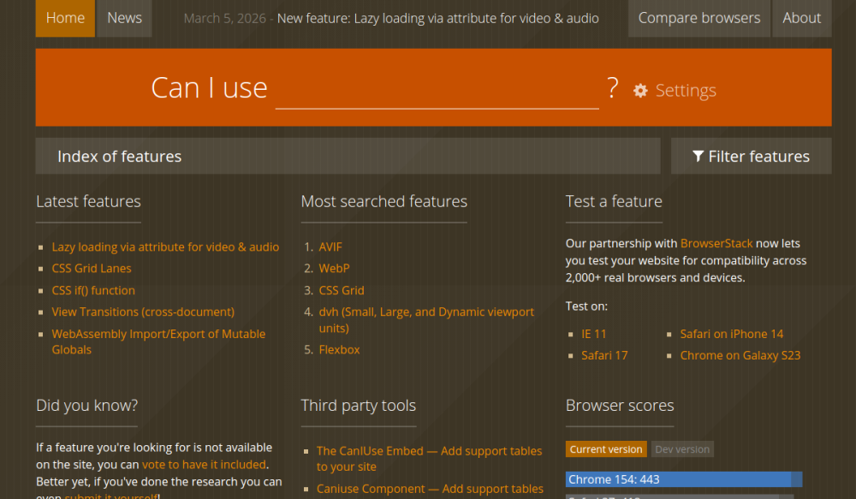Open Compare browsers page
Viewport: 856px width, 499px height.
coord(699,18)
